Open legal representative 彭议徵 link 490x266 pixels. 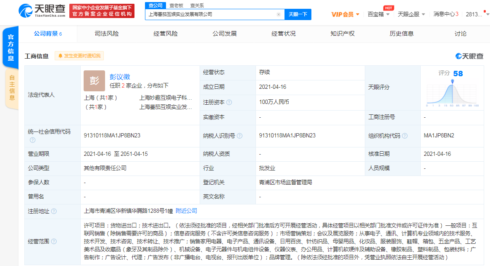(x=120, y=77)
